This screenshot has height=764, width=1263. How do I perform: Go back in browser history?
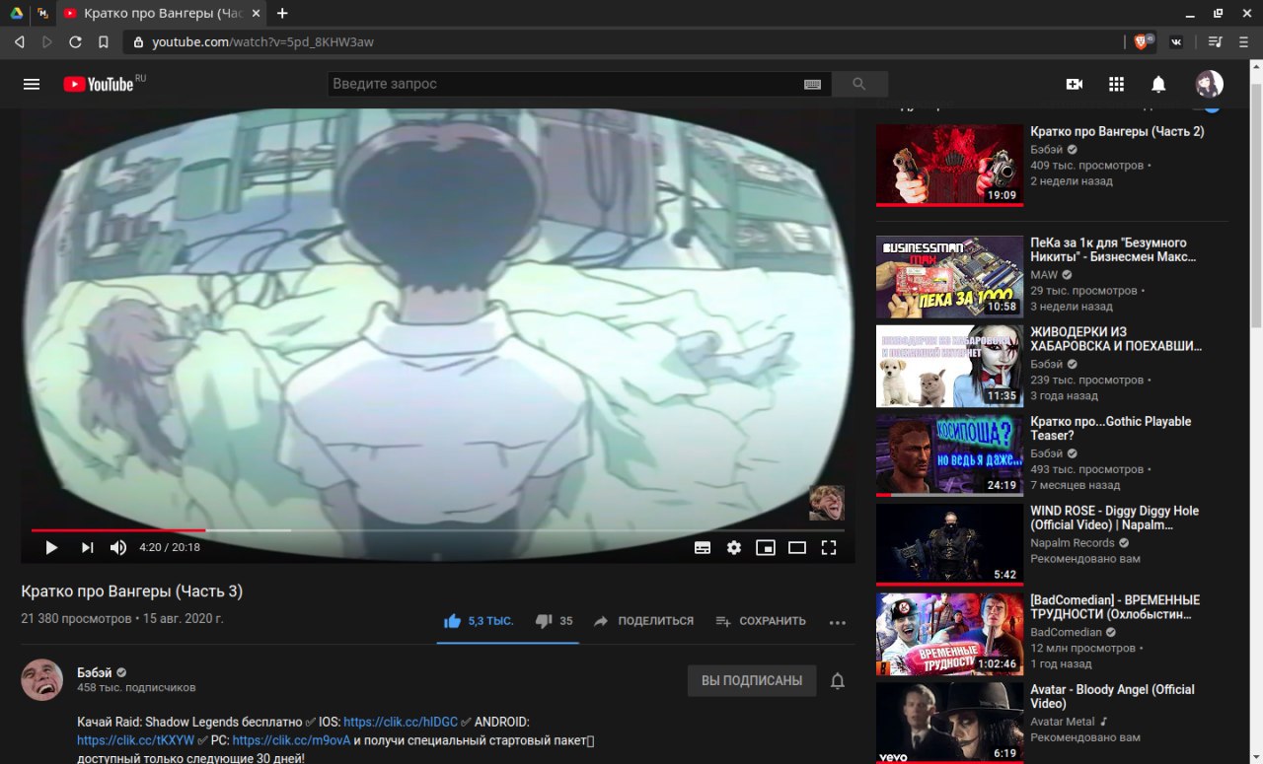[x=19, y=41]
